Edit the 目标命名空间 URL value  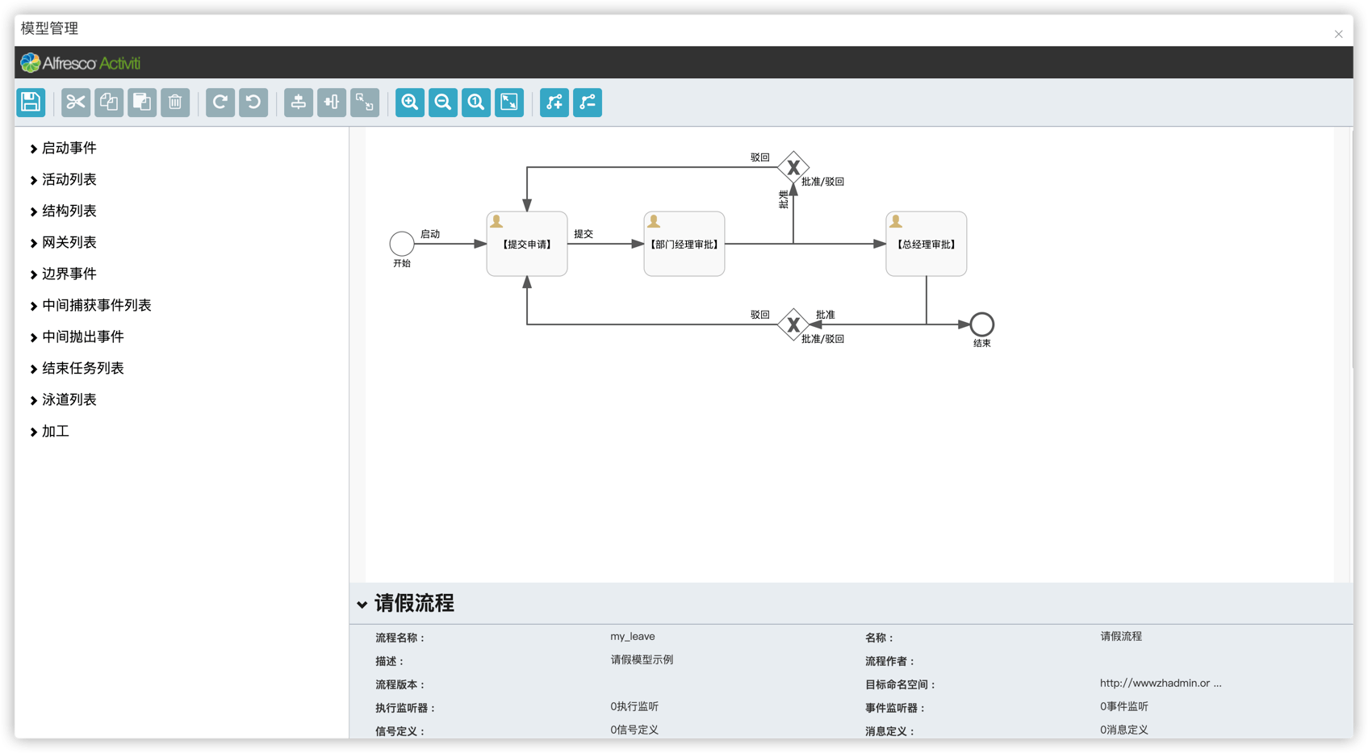(1161, 684)
